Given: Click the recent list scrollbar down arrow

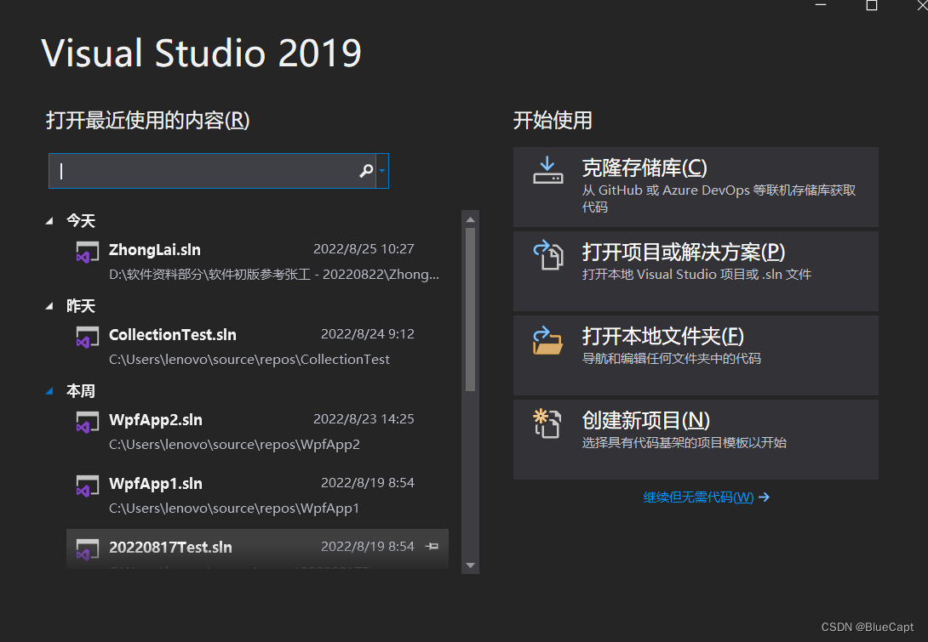Looking at the screenshot, I should pos(471,565).
